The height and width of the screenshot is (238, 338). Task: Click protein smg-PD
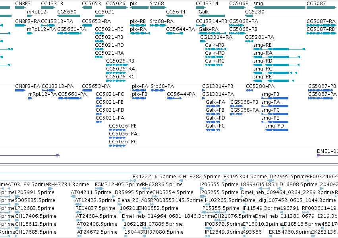pos(274,126)
